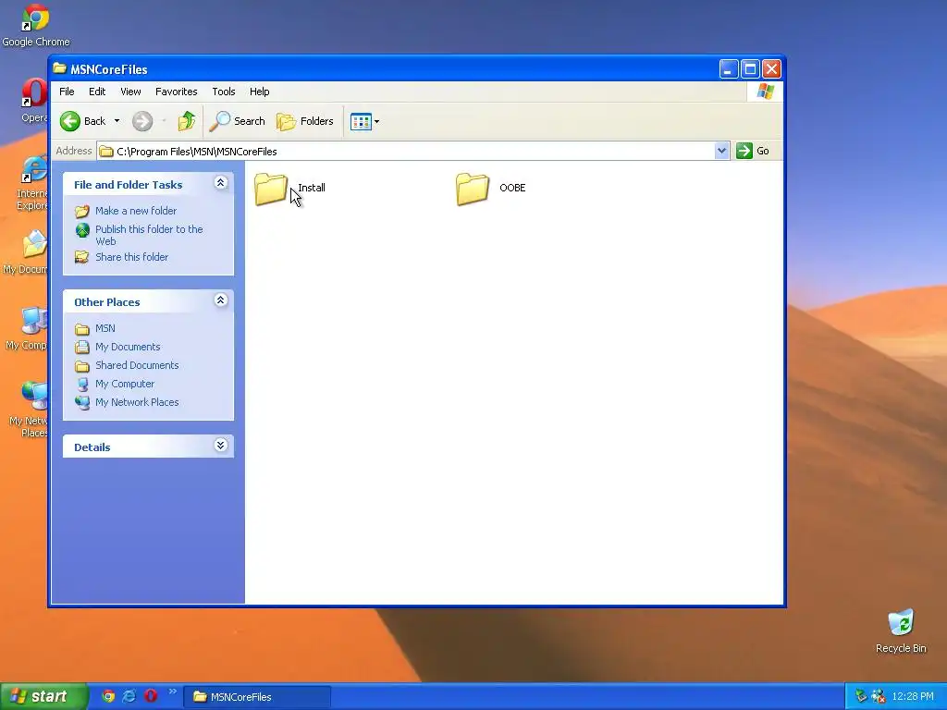Viewport: 947px width, 710px height.
Task: Expand the address bar dropdown list
Action: pyautogui.click(x=721, y=151)
